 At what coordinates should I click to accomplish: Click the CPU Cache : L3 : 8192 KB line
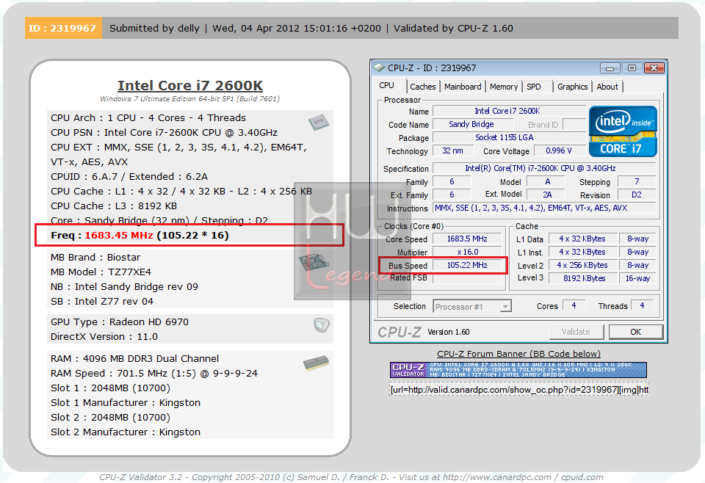pos(114,206)
